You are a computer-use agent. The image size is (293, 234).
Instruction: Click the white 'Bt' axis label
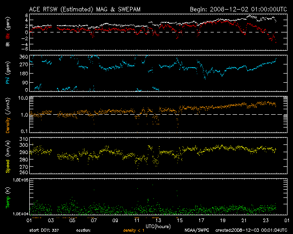(8, 44)
